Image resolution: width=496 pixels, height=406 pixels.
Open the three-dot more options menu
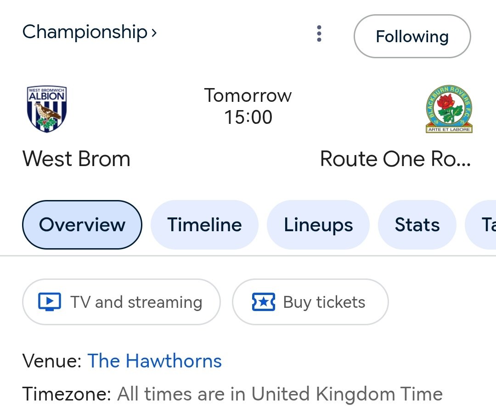(x=319, y=33)
